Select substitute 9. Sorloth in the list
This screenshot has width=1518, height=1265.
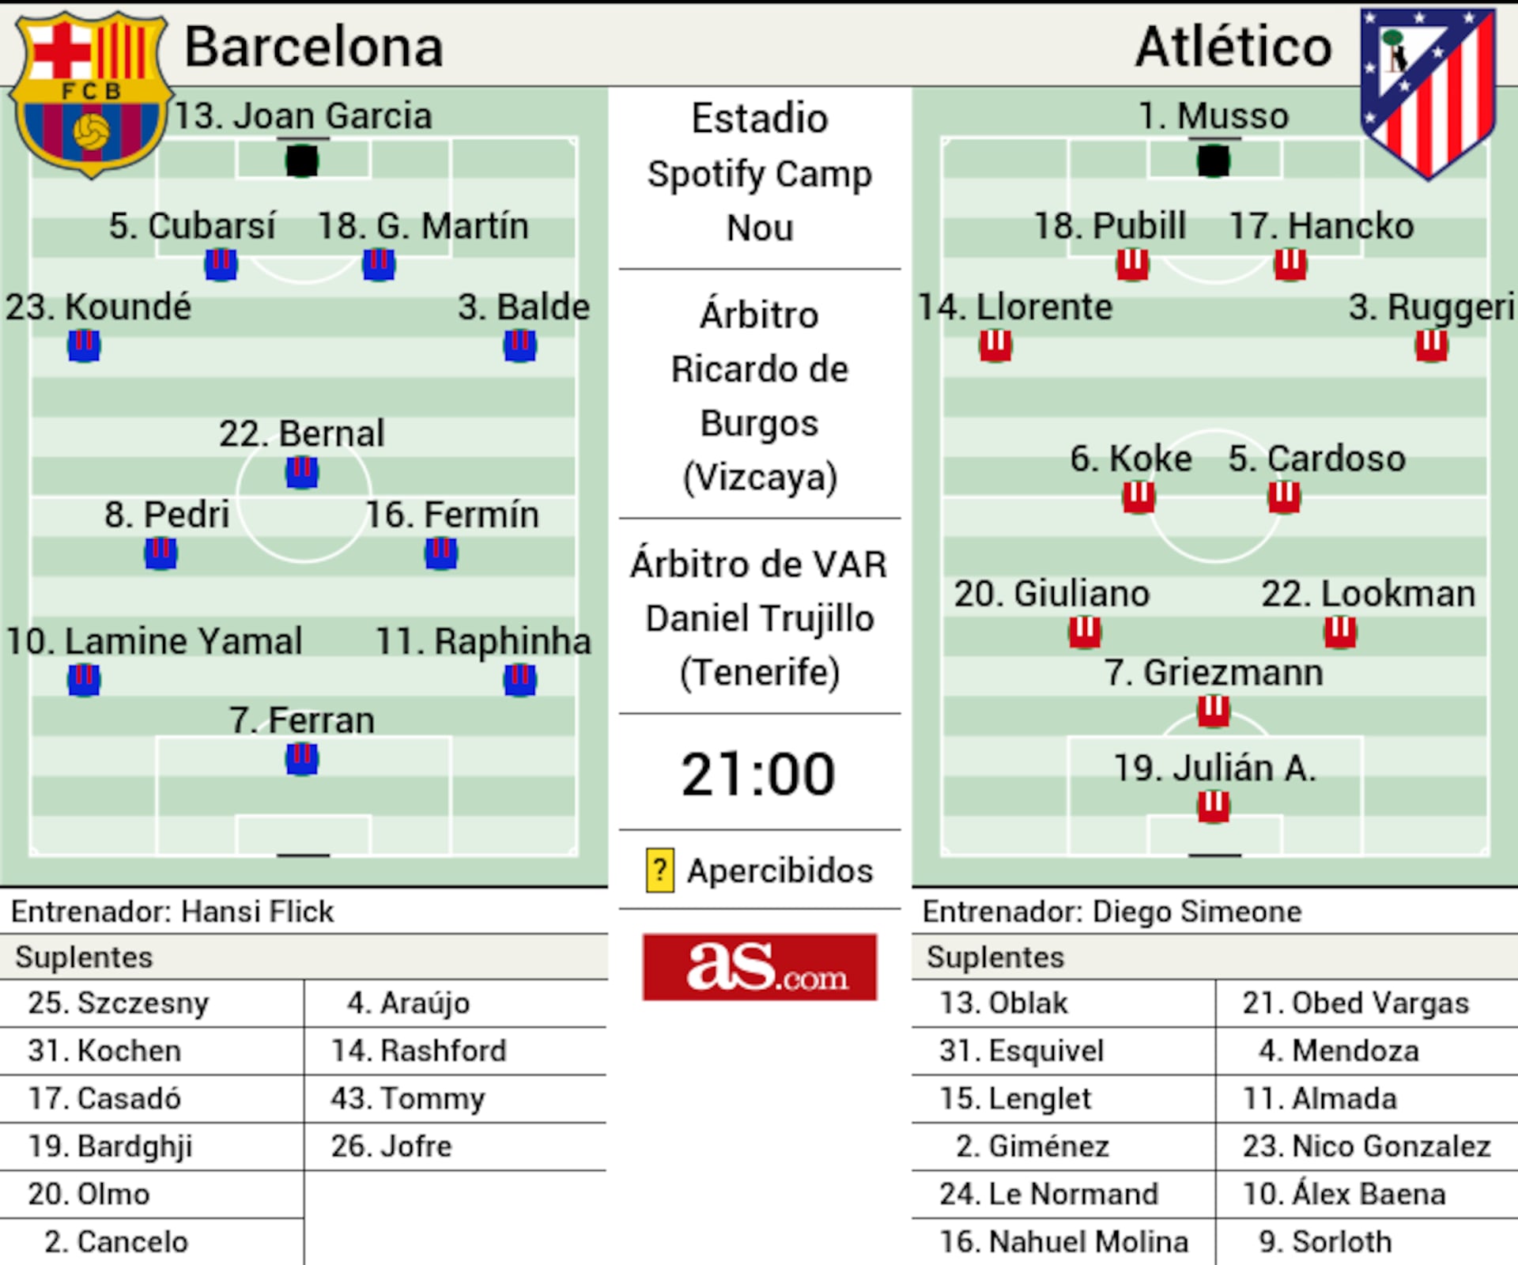point(1325,1241)
